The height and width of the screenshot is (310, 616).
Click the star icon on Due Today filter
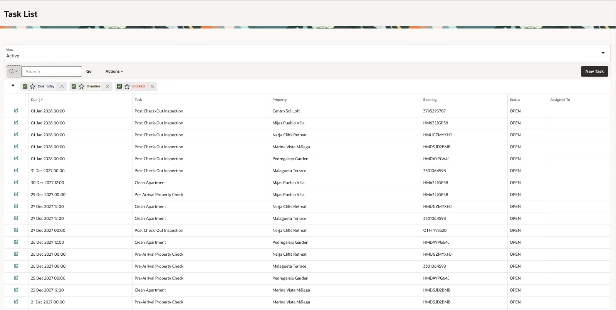tap(33, 86)
